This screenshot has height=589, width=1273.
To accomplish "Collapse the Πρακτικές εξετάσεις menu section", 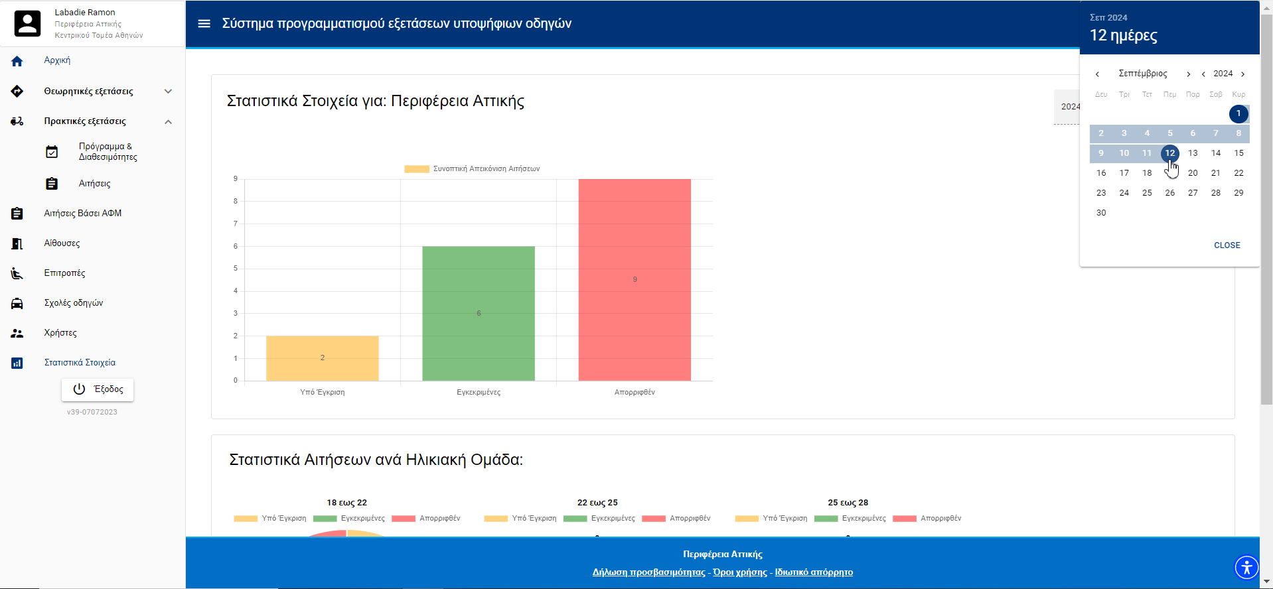I will click(x=168, y=121).
